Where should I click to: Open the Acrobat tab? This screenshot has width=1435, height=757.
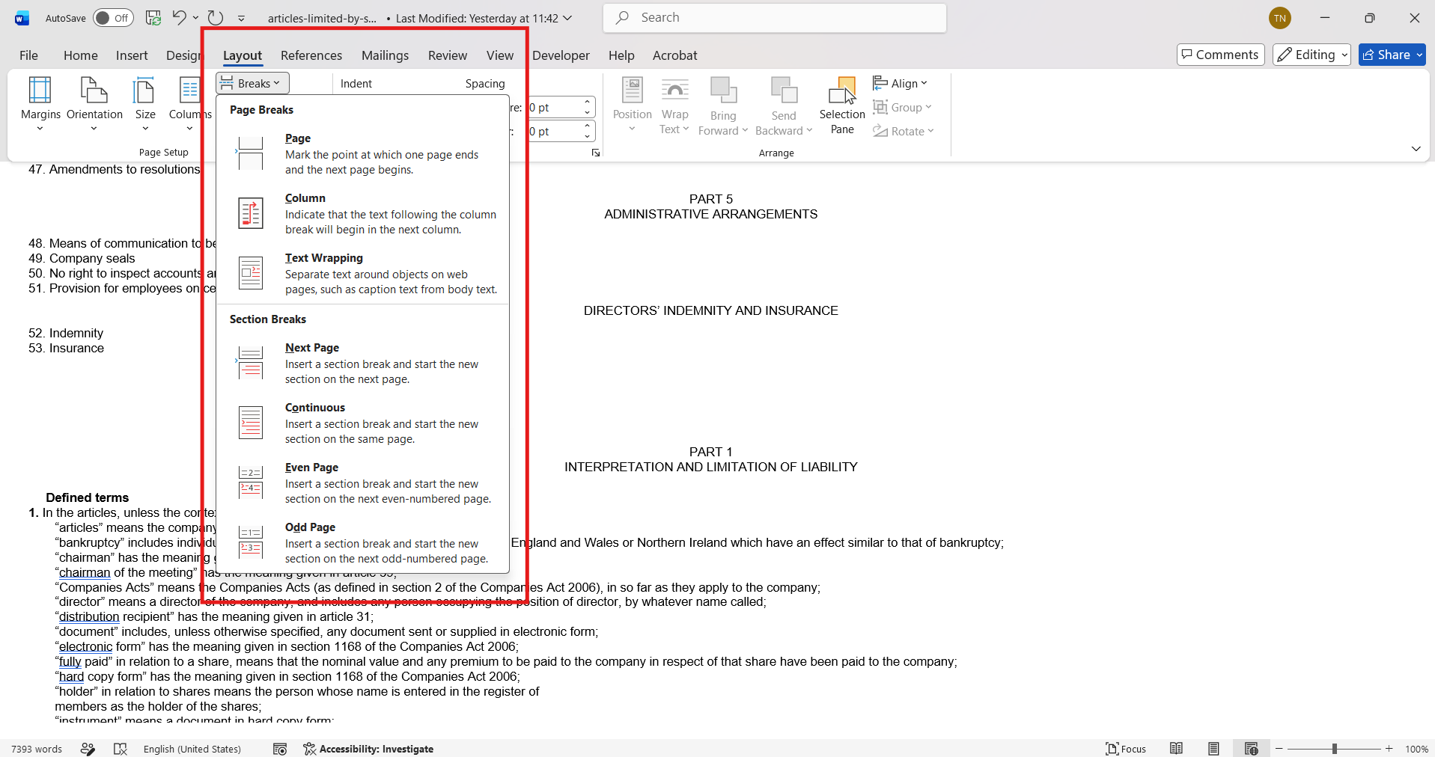coord(675,55)
